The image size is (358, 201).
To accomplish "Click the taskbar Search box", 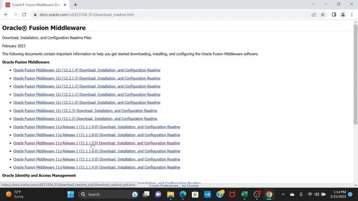I will tap(109, 194).
